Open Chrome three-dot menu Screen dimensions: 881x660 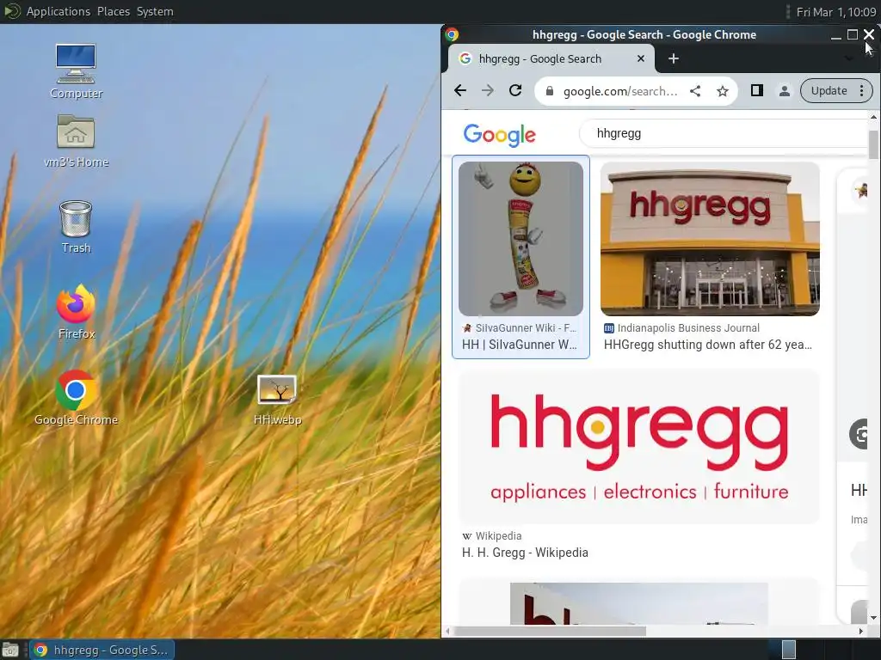(861, 91)
